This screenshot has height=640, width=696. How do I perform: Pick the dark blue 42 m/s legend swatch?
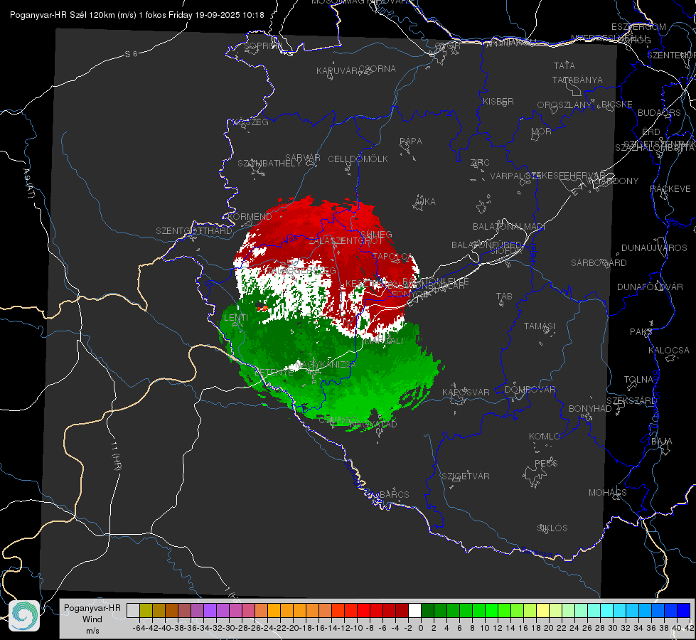point(684,611)
